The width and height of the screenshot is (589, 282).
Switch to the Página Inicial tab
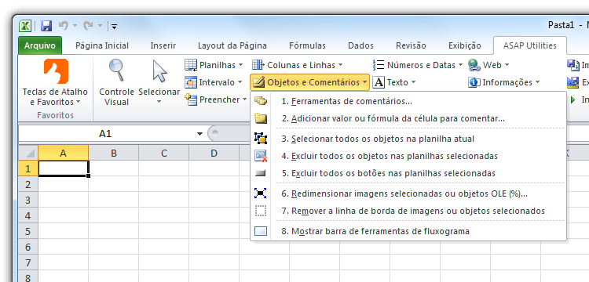pos(102,45)
